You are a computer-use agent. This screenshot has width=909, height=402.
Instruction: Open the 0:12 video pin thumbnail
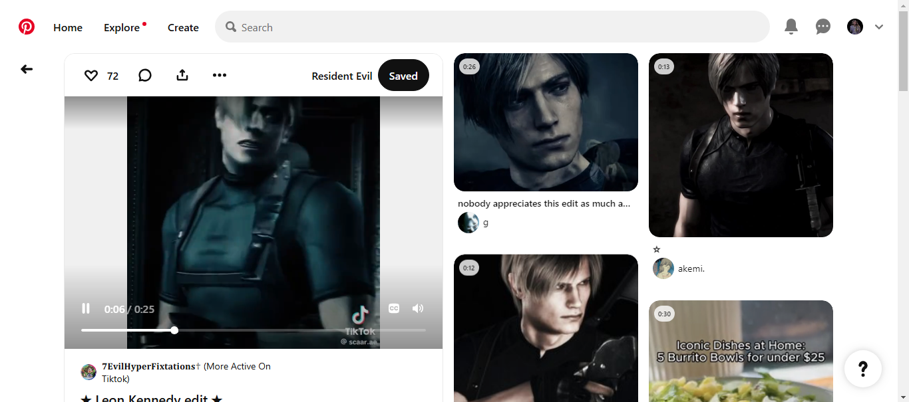tap(546, 328)
